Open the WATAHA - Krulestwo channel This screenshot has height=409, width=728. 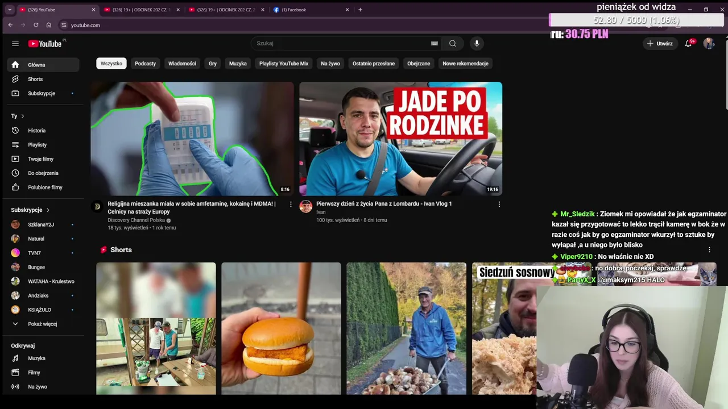point(43,281)
